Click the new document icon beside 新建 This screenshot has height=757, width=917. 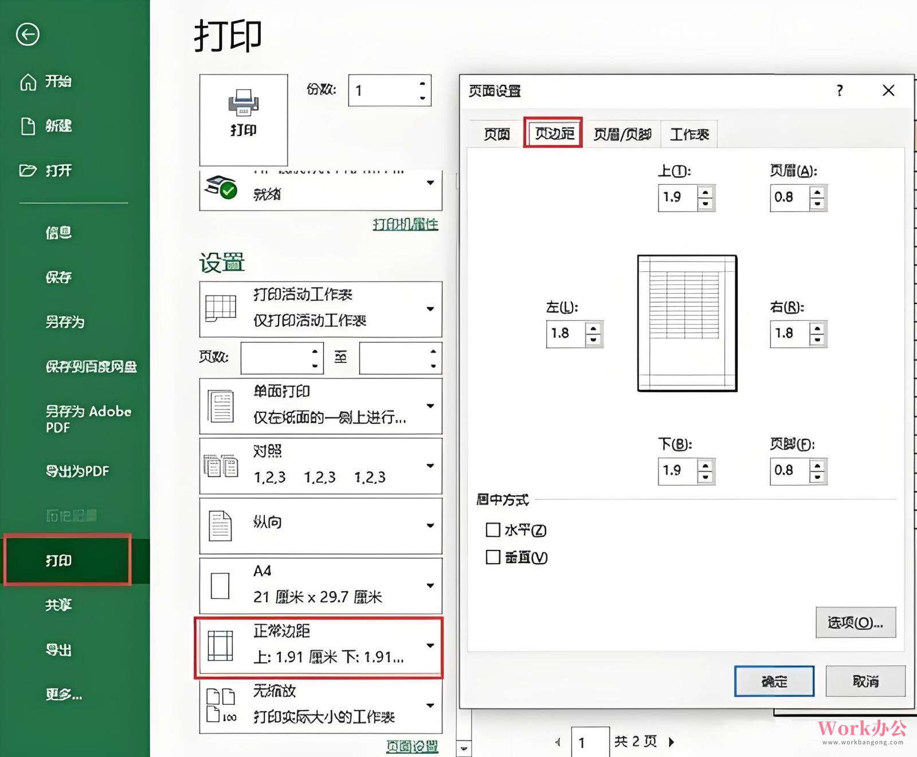pyautogui.click(x=28, y=126)
